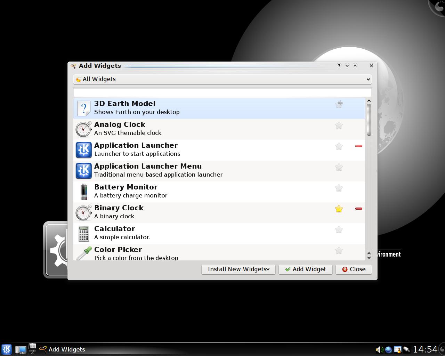Click the widget search text field

point(222,92)
